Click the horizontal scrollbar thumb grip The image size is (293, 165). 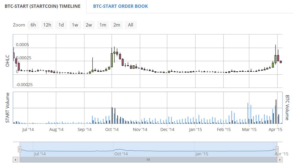pyautogui.click(x=148, y=160)
